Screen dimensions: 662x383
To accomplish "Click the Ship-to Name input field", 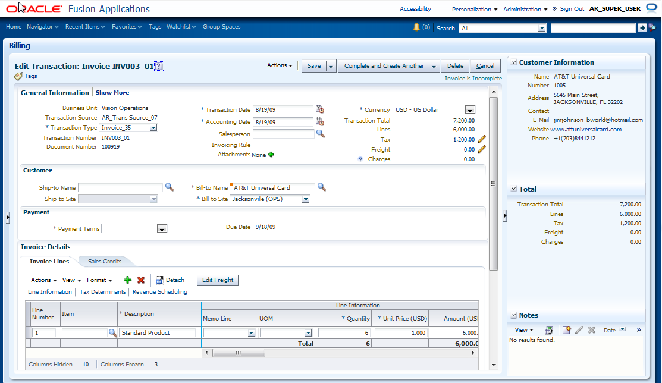I will 120,187.
